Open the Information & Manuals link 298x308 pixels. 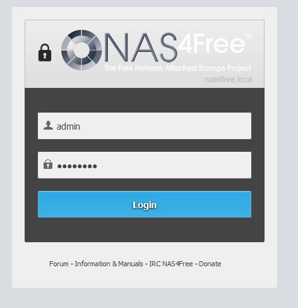tap(109, 264)
